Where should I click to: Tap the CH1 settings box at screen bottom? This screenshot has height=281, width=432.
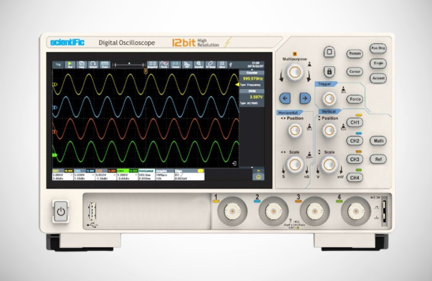tap(63, 175)
